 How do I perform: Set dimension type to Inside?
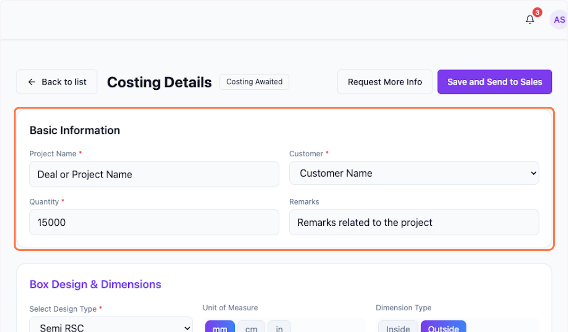(x=398, y=327)
